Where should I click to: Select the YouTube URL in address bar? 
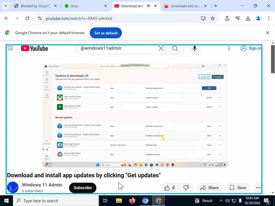click(x=79, y=19)
